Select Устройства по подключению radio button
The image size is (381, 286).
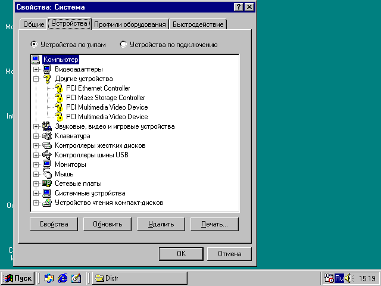point(123,44)
